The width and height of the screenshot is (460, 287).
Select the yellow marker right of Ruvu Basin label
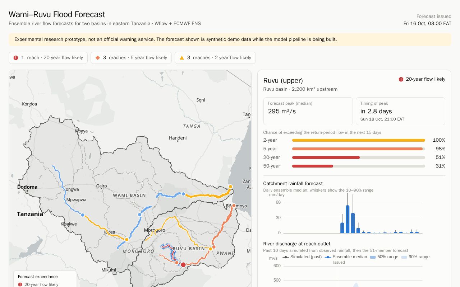pyautogui.click(x=211, y=249)
